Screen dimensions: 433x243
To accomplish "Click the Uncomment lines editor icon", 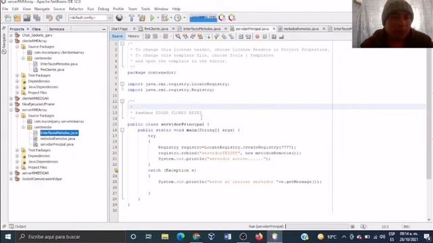I will tap(281, 36).
